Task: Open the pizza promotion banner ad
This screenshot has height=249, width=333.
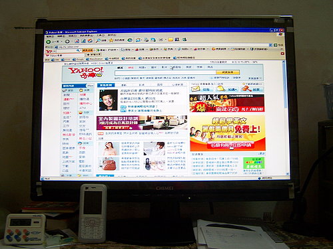Action: pyautogui.click(x=227, y=103)
